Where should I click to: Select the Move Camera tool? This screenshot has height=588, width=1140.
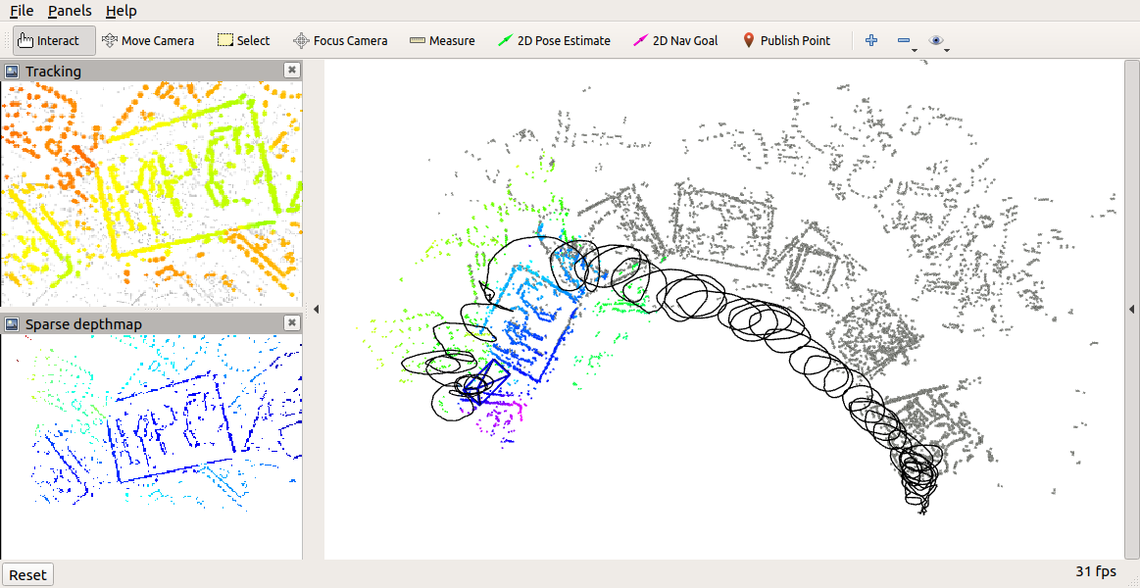click(148, 41)
